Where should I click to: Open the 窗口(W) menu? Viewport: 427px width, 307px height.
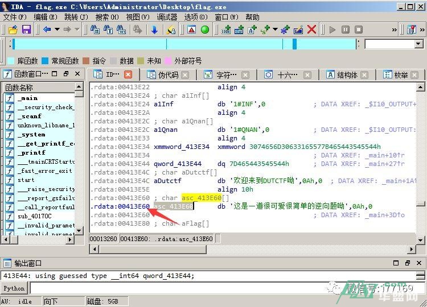pyautogui.click(x=227, y=17)
